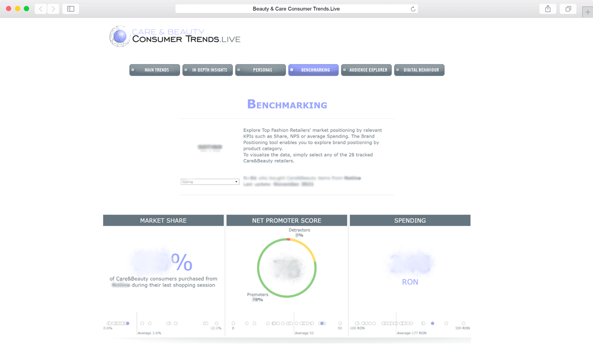Add a new tab with the plus icon
The height and width of the screenshot is (344, 593).
[x=588, y=12]
